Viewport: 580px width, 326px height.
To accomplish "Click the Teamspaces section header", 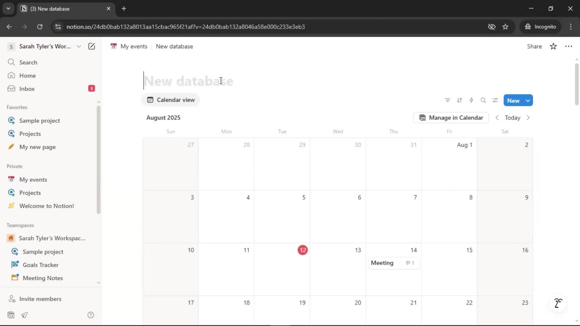I will (20, 225).
